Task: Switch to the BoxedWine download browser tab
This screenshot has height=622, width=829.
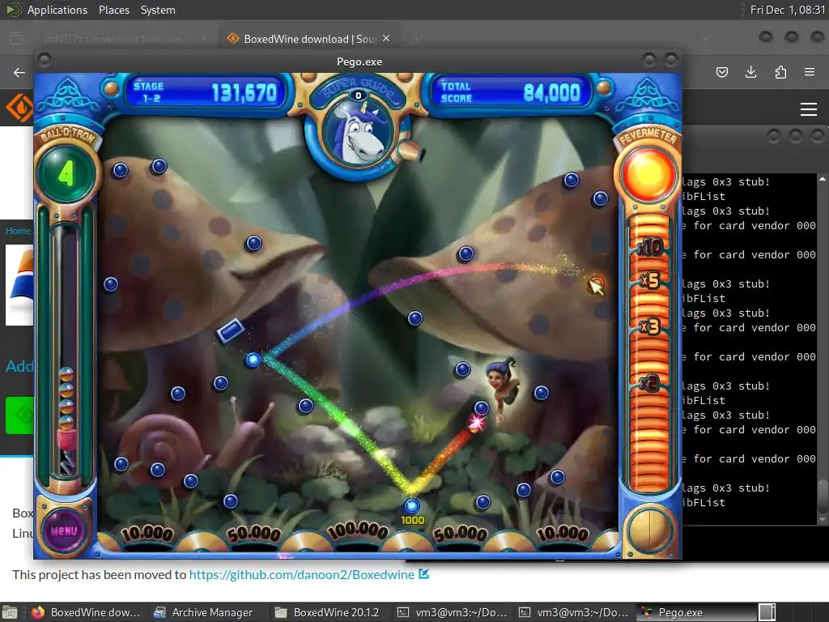Action: [309, 39]
